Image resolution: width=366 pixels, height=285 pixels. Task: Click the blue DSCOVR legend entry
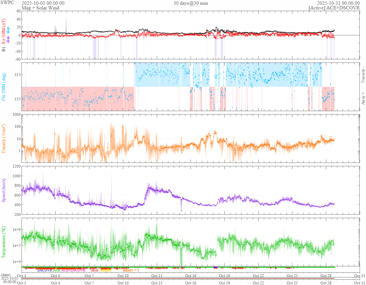point(45,270)
